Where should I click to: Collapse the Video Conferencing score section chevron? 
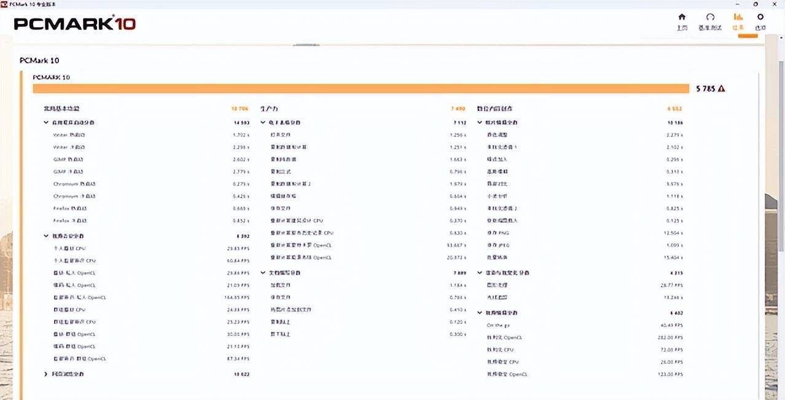click(x=46, y=236)
